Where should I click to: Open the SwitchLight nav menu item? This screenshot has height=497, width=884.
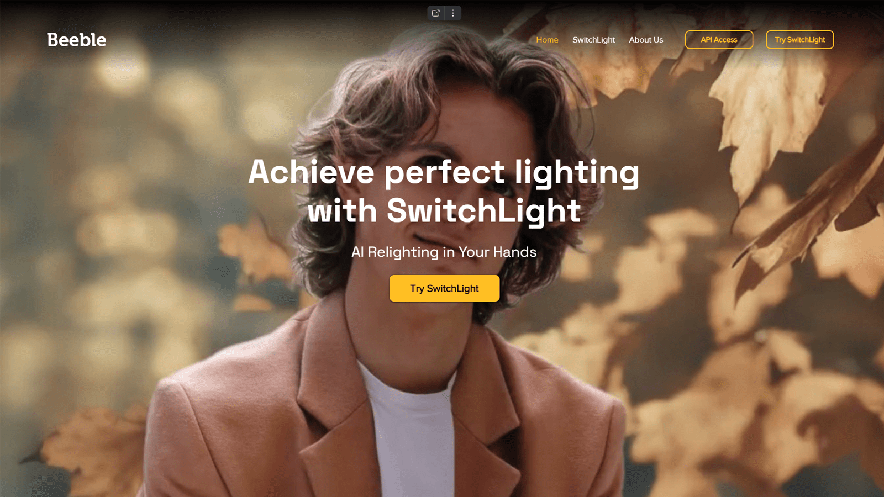pyautogui.click(x=593, y=40)
